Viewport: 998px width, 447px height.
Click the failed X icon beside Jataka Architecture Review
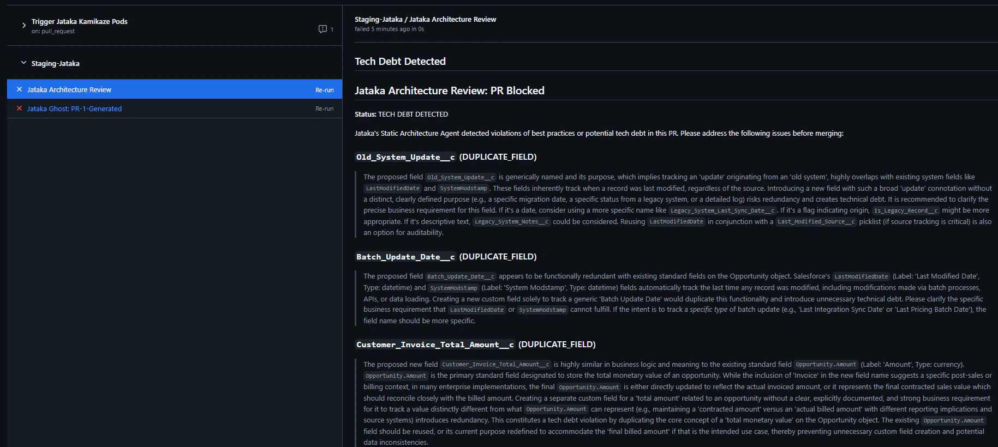point(20,89)
